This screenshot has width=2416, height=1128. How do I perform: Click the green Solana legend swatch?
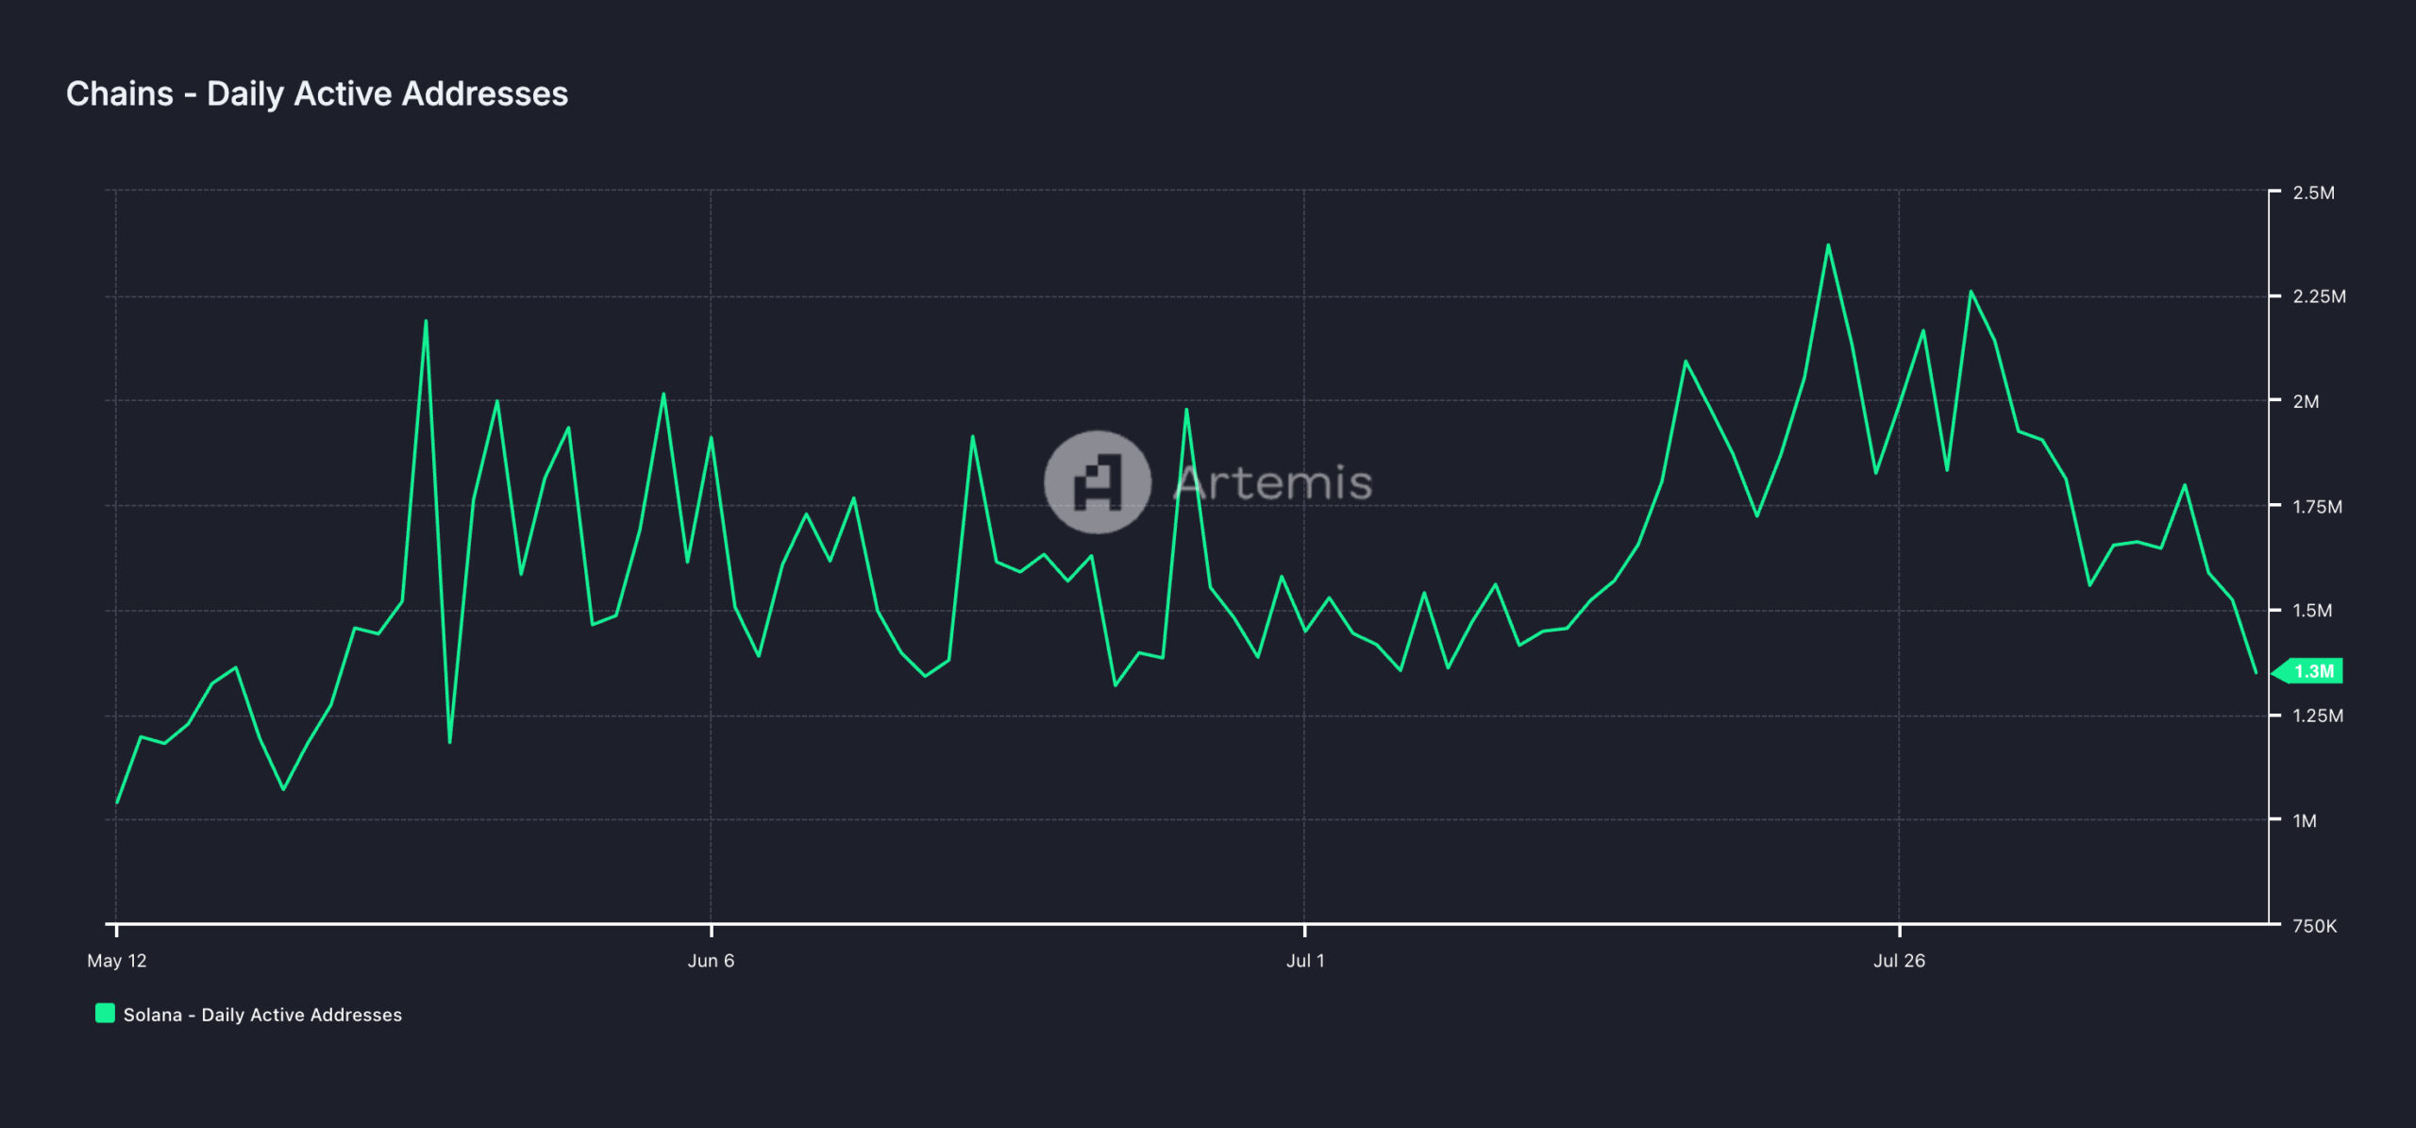pos(105,1014)
